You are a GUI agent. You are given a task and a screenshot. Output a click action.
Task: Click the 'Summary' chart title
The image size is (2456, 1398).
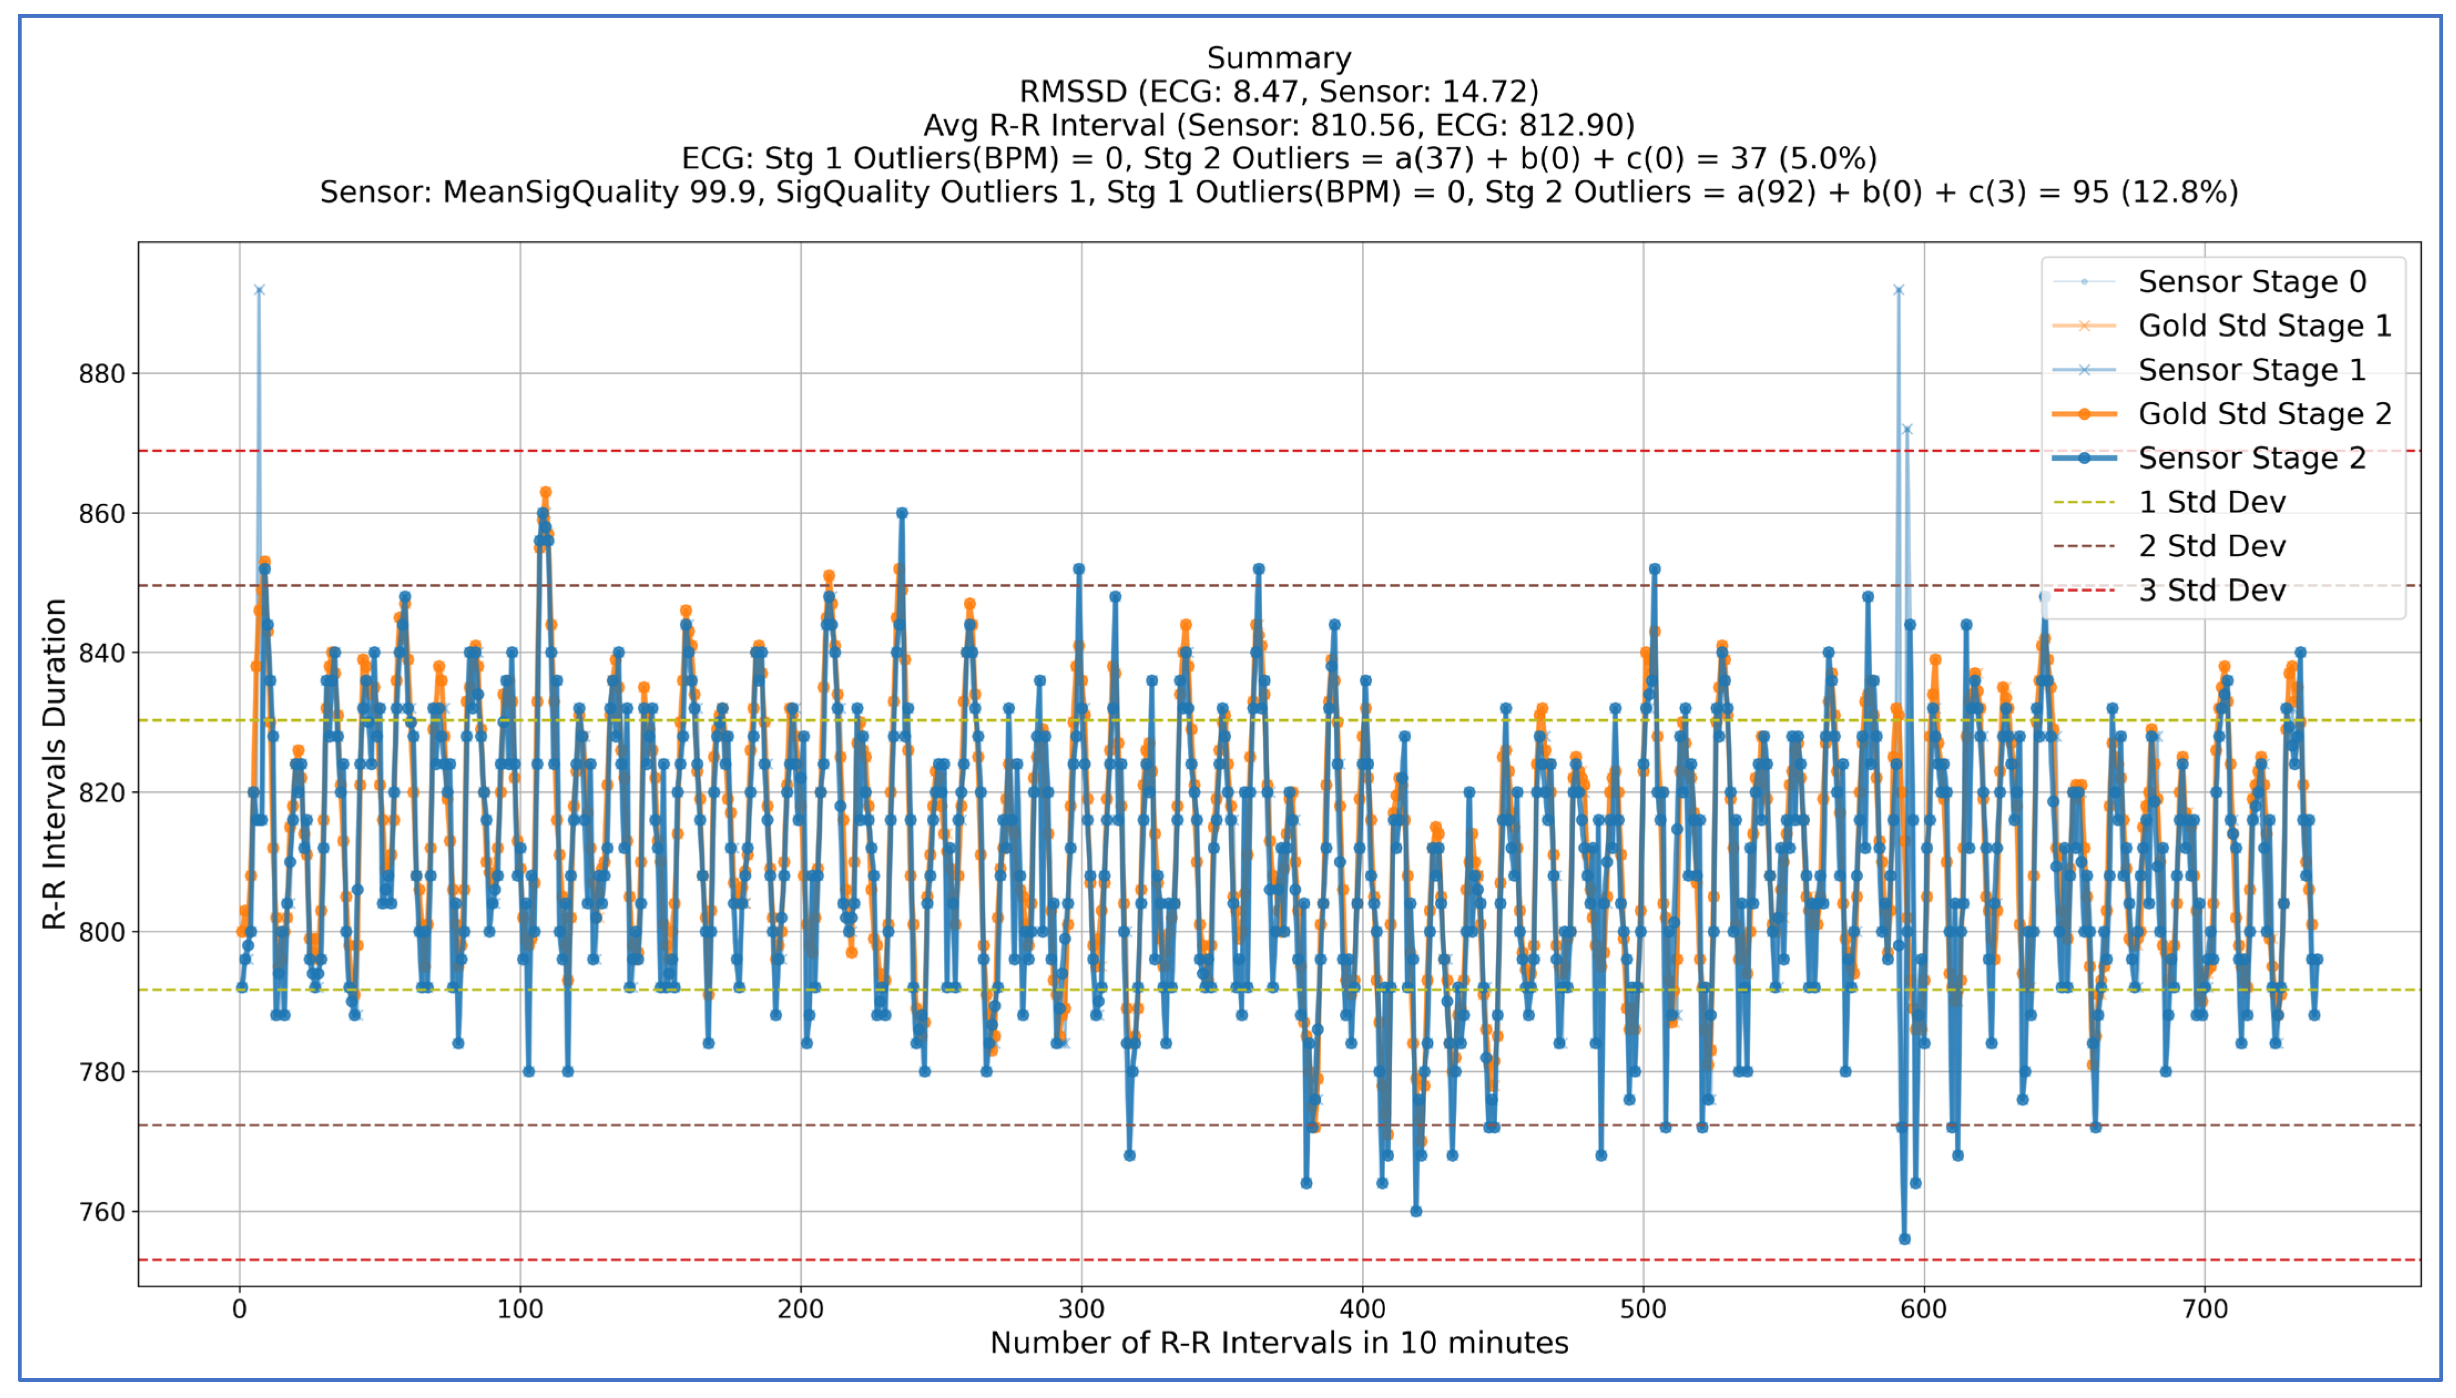coord(1278,59)
